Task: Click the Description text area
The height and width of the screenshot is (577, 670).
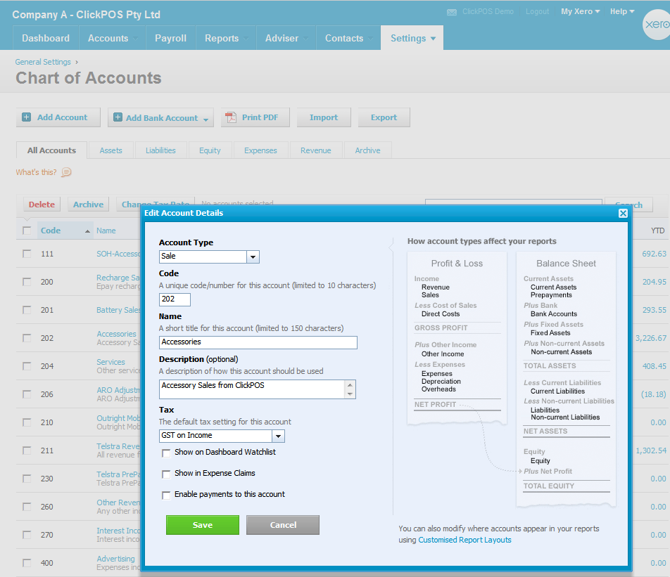Action: 252,389
